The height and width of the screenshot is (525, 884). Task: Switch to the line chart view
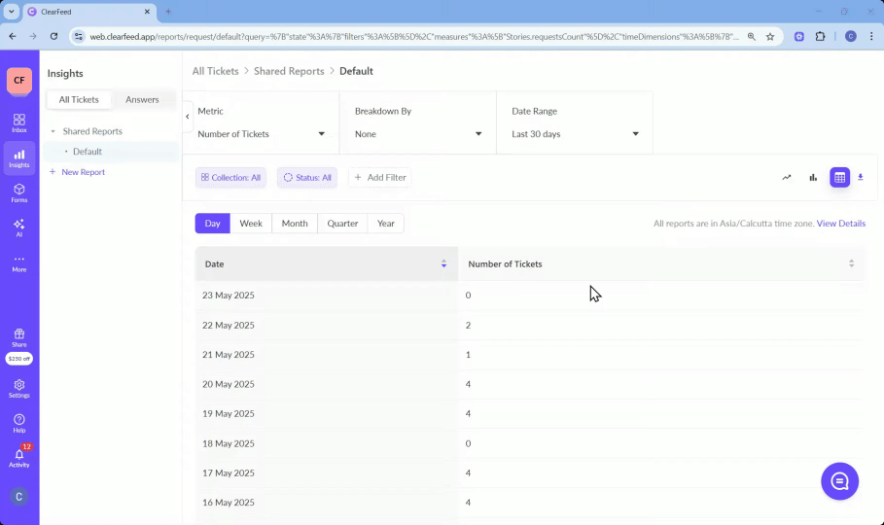tap(787, 177)
